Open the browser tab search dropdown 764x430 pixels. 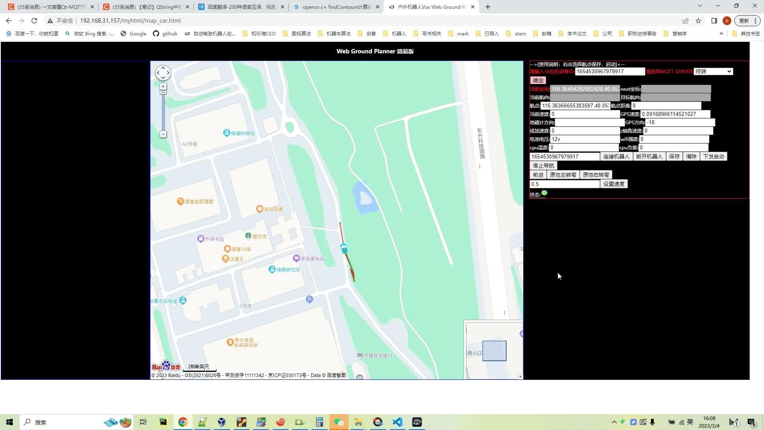pyautogui.click(x=700, y=6)
